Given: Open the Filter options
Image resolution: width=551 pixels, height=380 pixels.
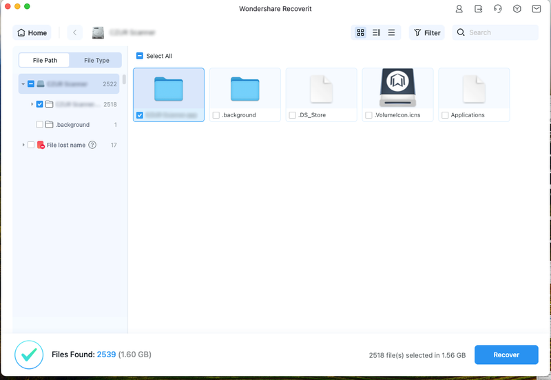Looking at the screenshot, I should pyautogui.click(x=426, y=32).
